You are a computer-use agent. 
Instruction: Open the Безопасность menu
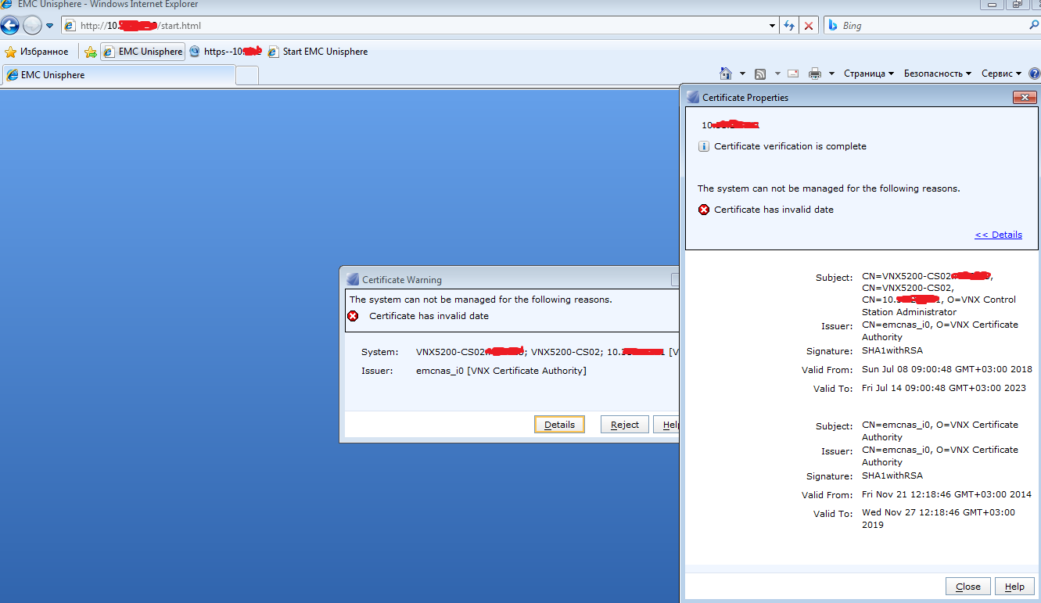937,74
